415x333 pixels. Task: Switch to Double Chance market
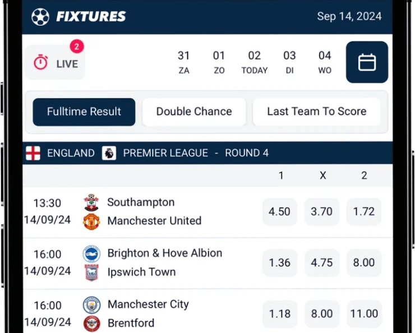point(194,112)
